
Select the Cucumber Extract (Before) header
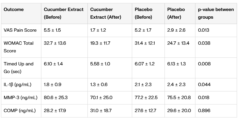tap(64, 13)
